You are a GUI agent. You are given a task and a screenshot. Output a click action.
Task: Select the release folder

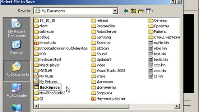coord(99,21)
